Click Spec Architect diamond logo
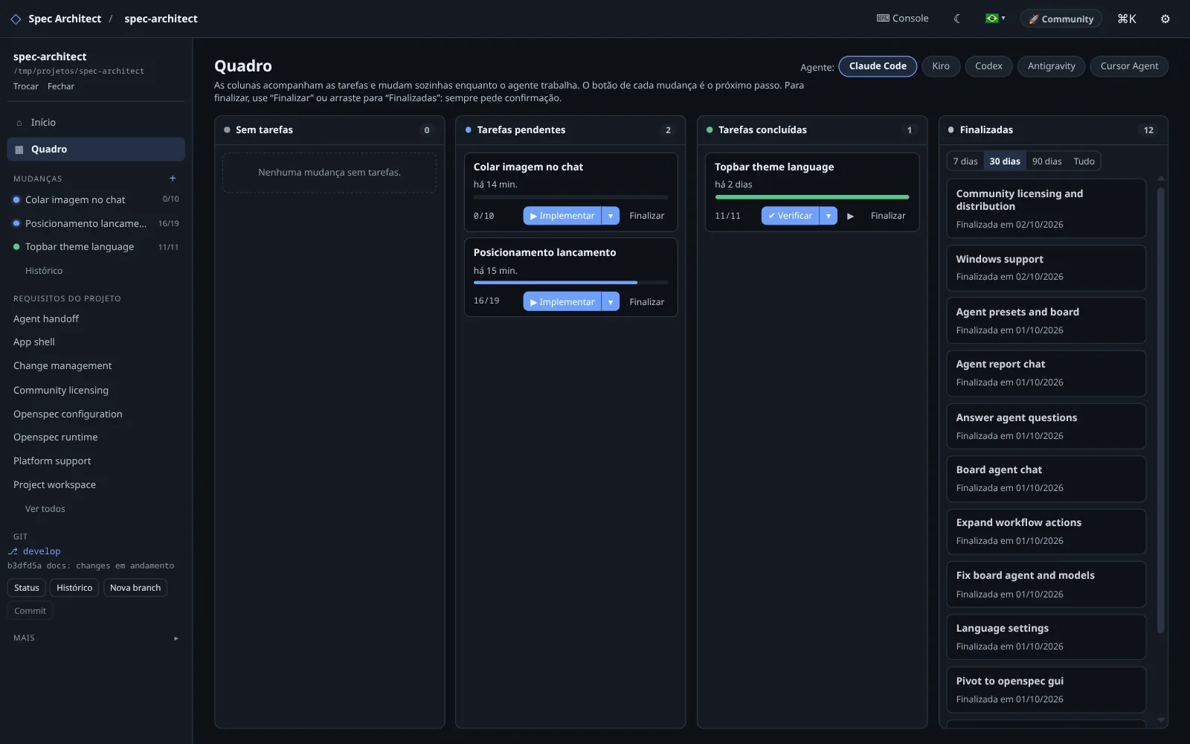This screenshot has height=744, width=1190. click(16, 19)
